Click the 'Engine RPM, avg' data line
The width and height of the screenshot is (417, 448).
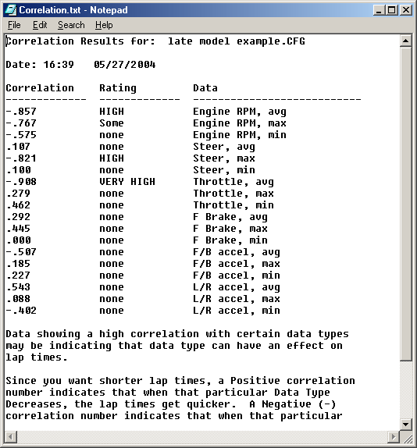point(240,112)
